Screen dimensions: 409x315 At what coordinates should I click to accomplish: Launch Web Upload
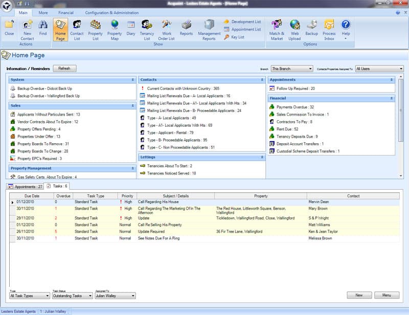(294, 28)
